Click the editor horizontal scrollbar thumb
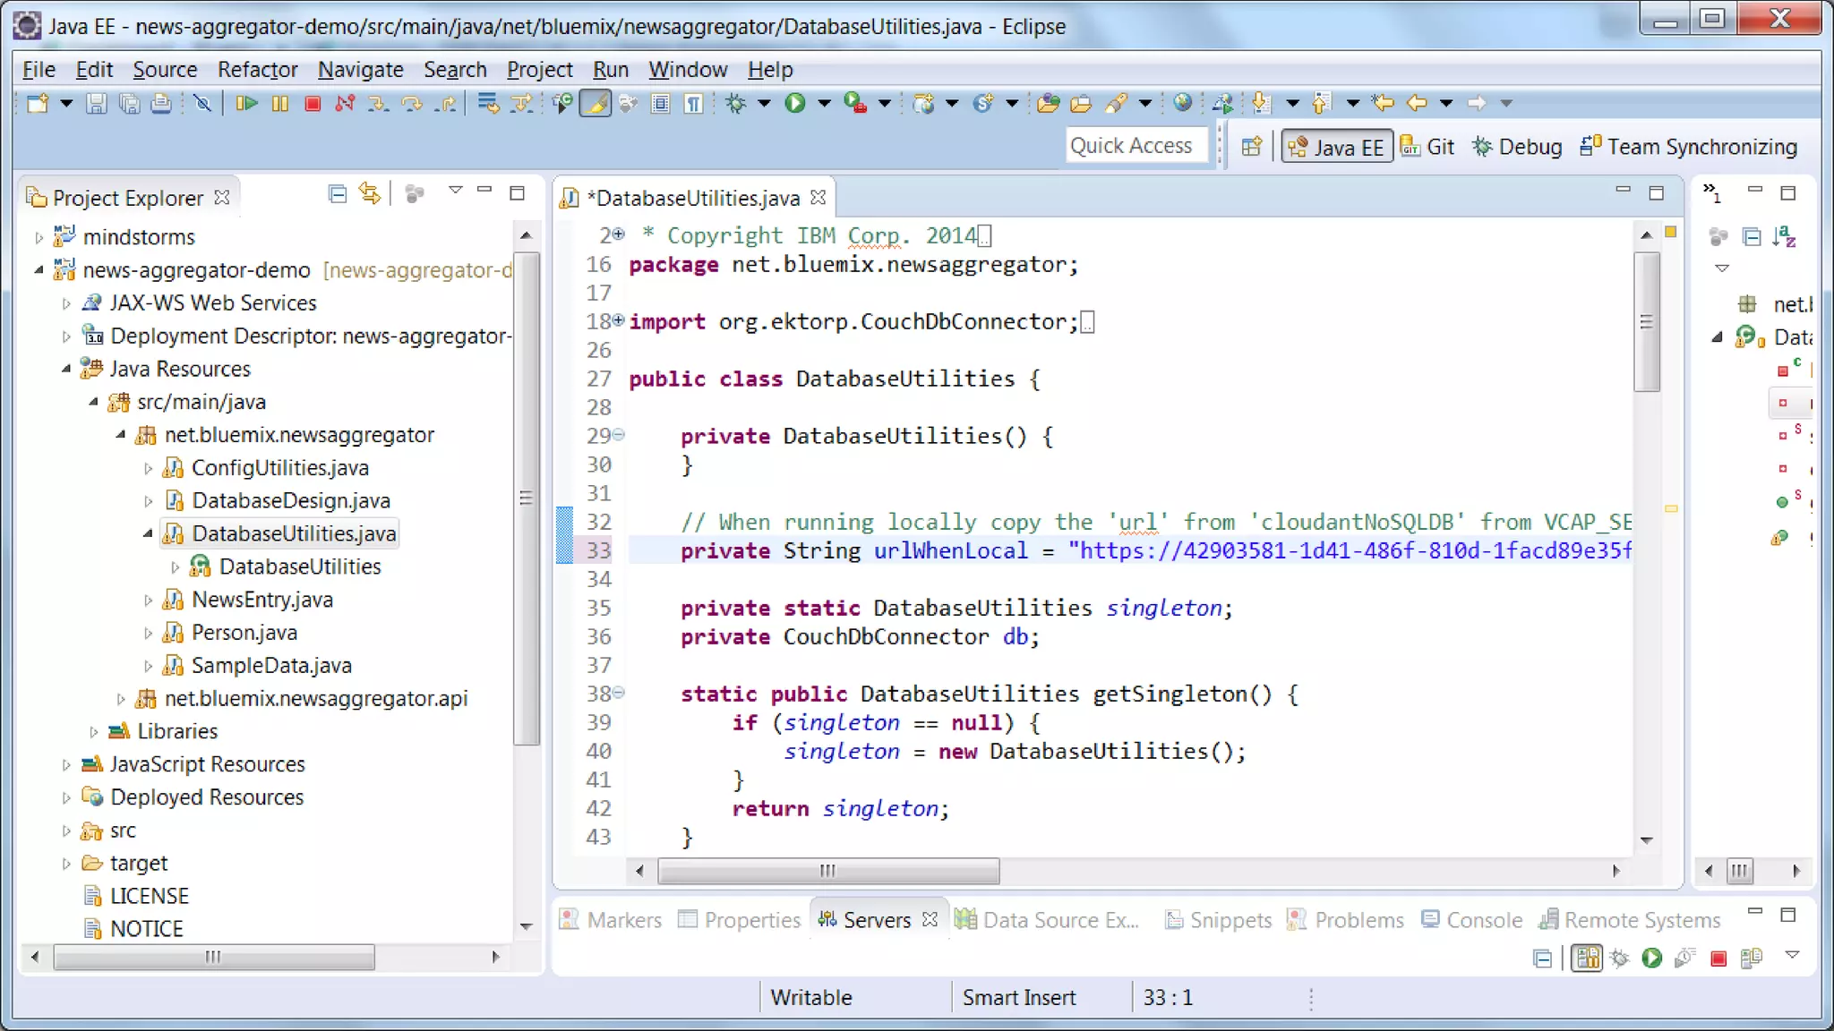This screenshot has height=1031, width=1834. tap(828, 871)
